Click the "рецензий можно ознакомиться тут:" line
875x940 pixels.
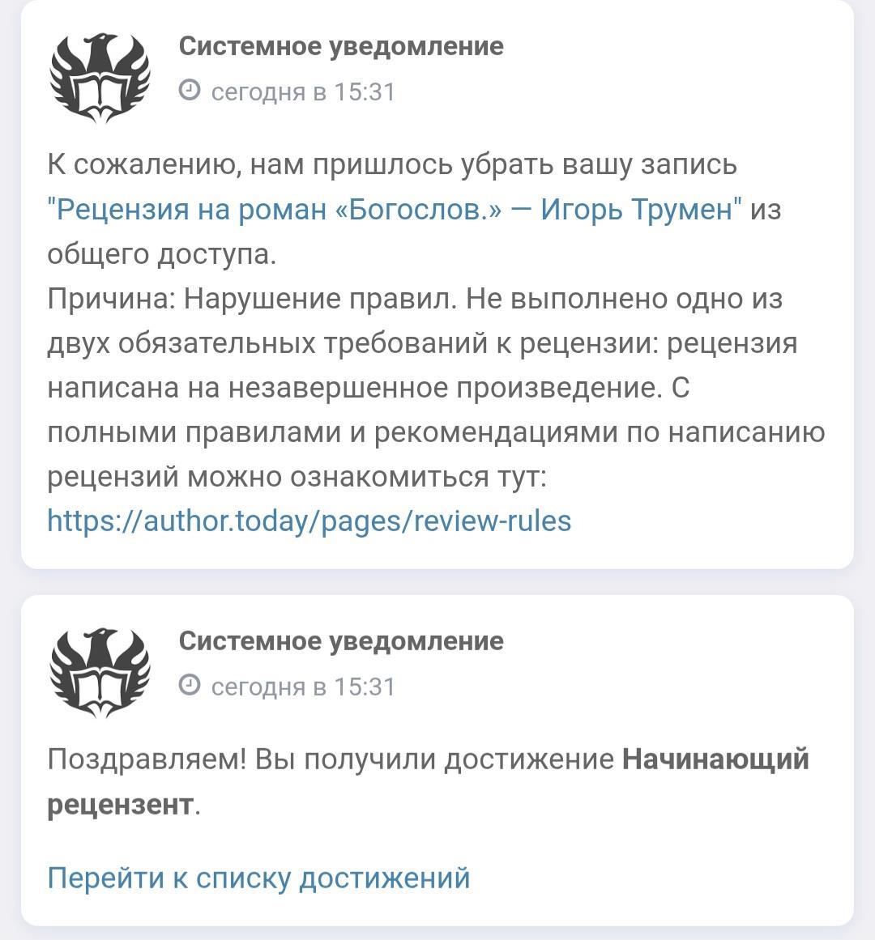coord(297,477)
